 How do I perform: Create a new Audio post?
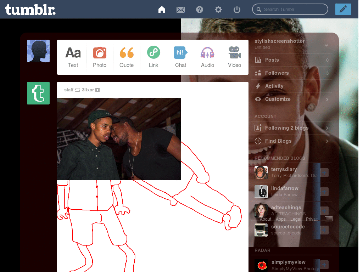pos(207,57)
